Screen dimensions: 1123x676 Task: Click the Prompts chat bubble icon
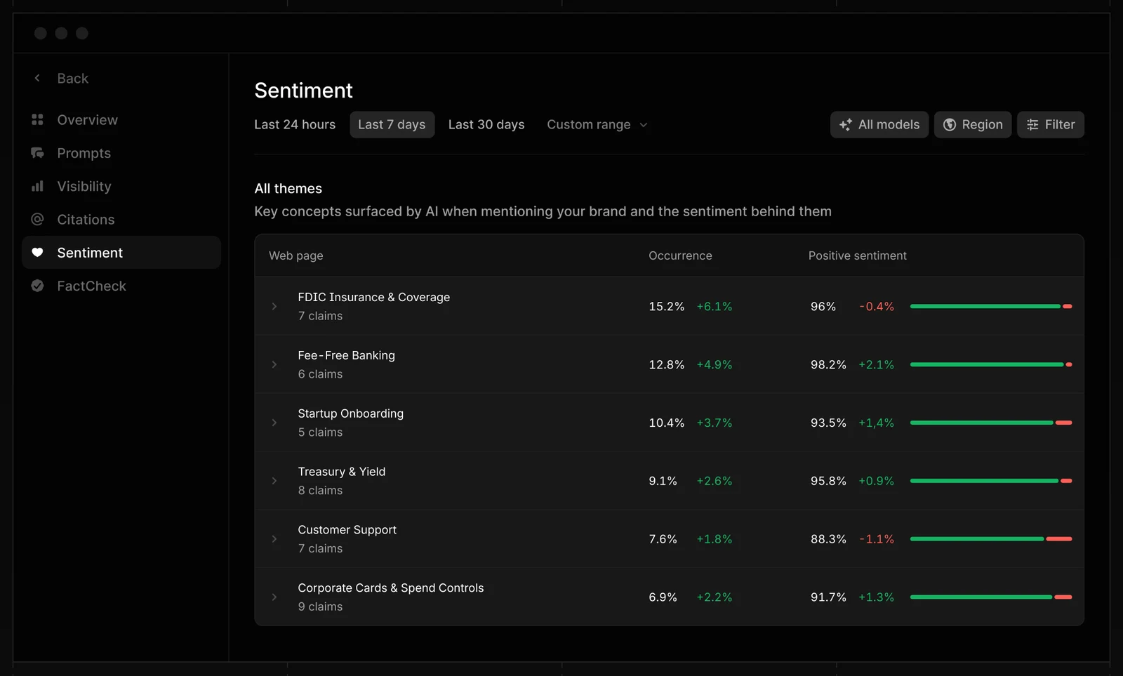(37, 153)
